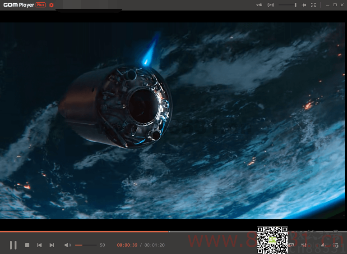Skip to the previous track
347x254 pixels.
point(39,245)
